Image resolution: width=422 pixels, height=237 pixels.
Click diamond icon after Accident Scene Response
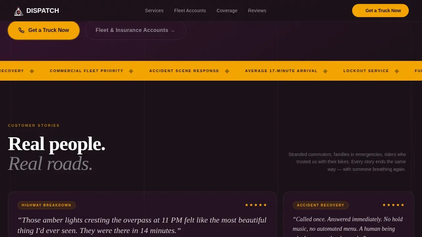click(x=227, y=71)
